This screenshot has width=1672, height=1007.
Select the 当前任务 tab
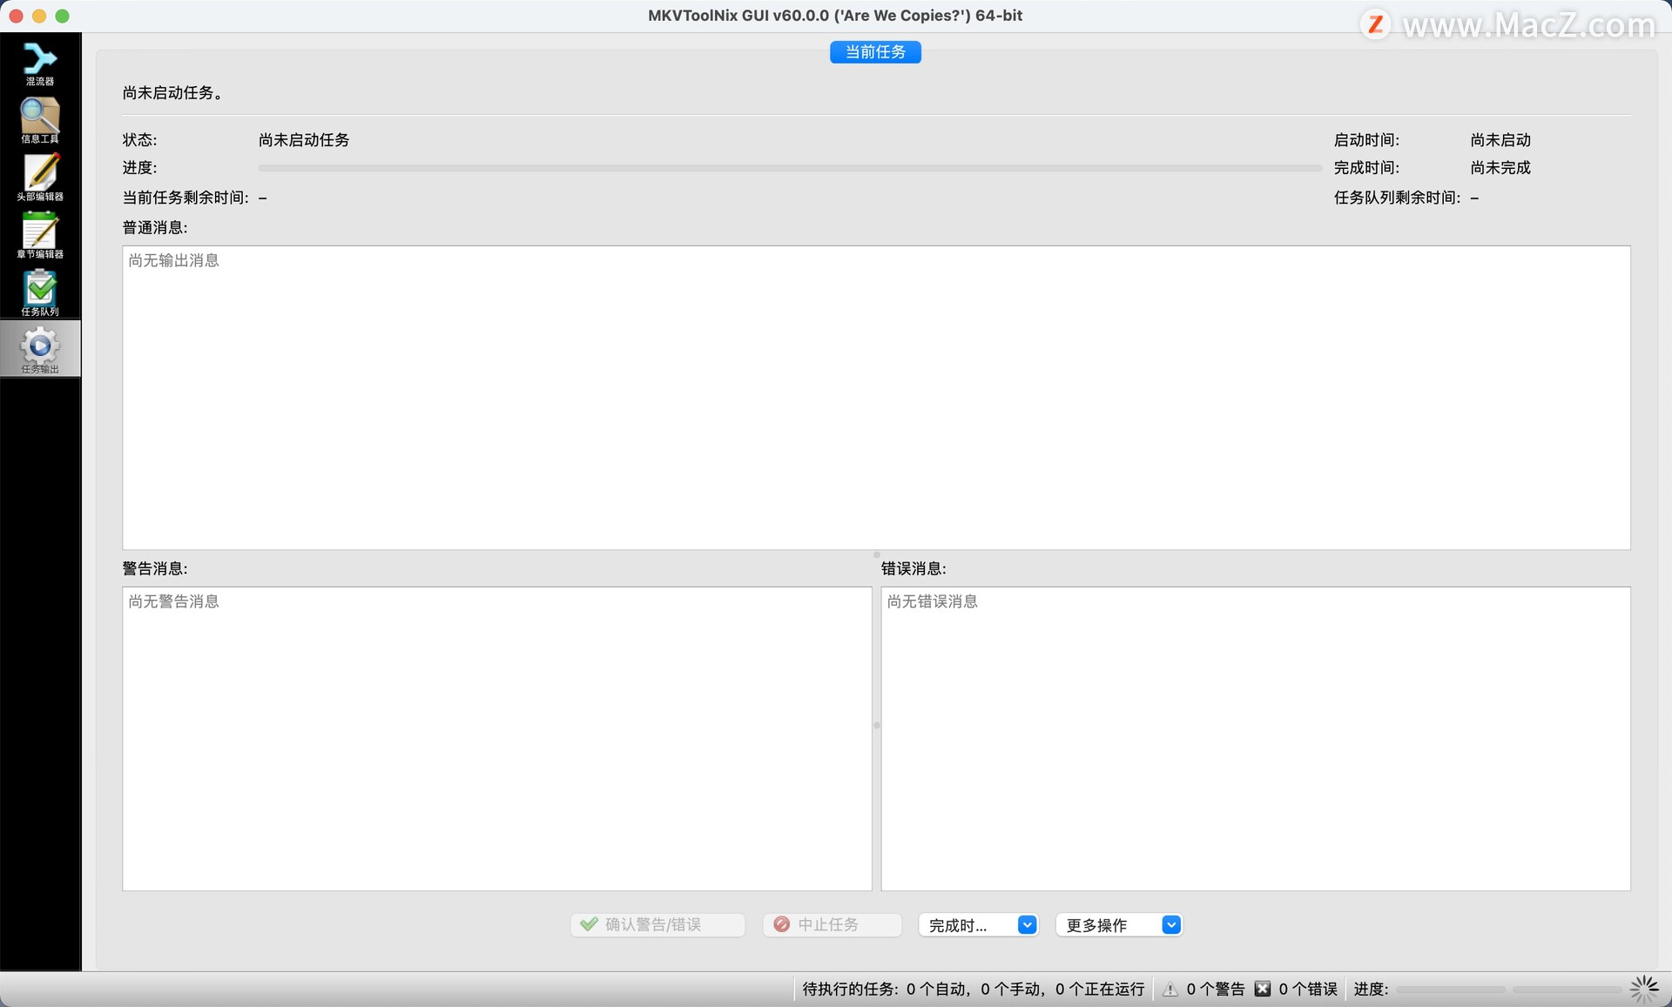[875, 52]
